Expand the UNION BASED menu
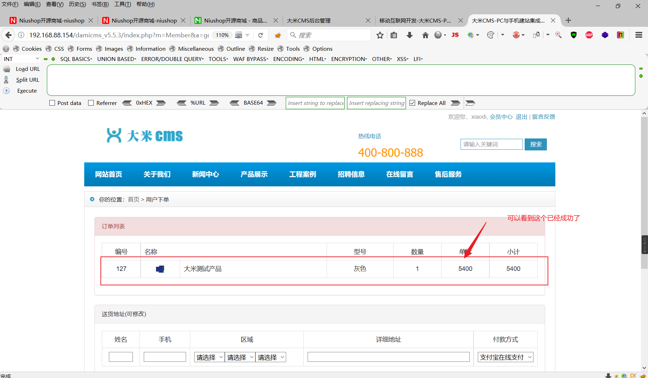The width and height of the screenshot is (648, 378). pyautogui.click(x=117, y=59)
